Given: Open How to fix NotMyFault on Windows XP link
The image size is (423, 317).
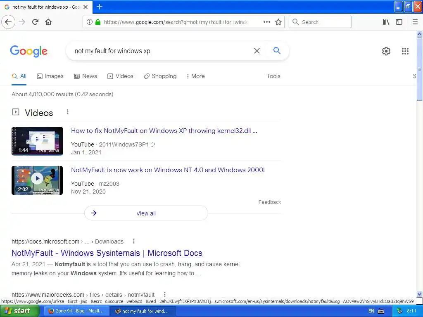Looking at the screenshot, I should coord(164,131).
